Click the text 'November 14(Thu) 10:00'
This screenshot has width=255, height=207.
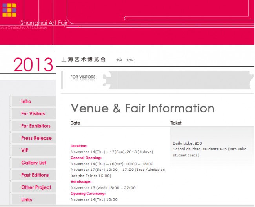click(94, 200)
